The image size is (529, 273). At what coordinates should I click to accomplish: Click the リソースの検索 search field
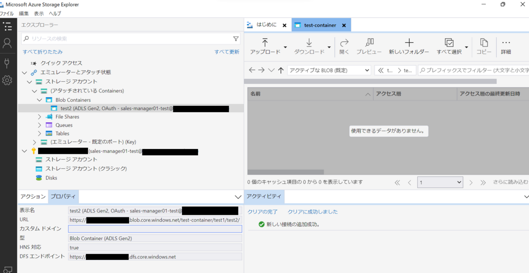(x=130, y=39)
